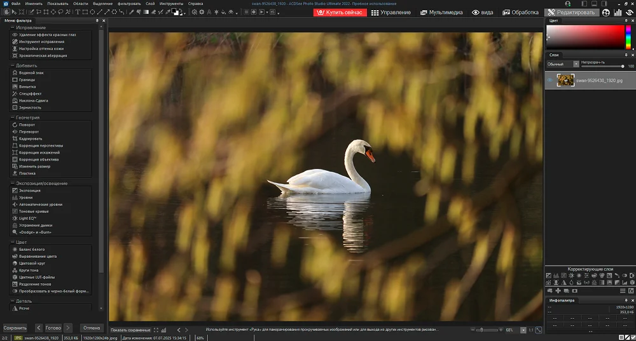636x341 pixels.
Task: Collapse the Геометрия filter group
Action: 12,117
